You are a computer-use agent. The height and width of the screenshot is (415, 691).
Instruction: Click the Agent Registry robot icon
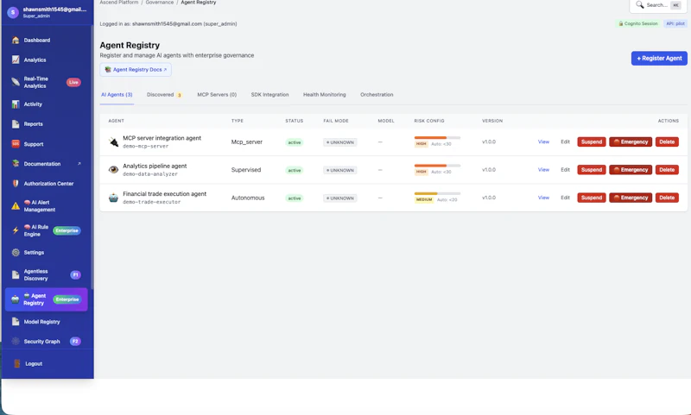pos(15,299)
